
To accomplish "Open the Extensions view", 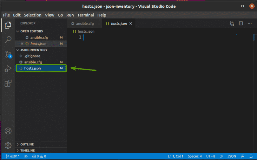I will tap(8, 83).
